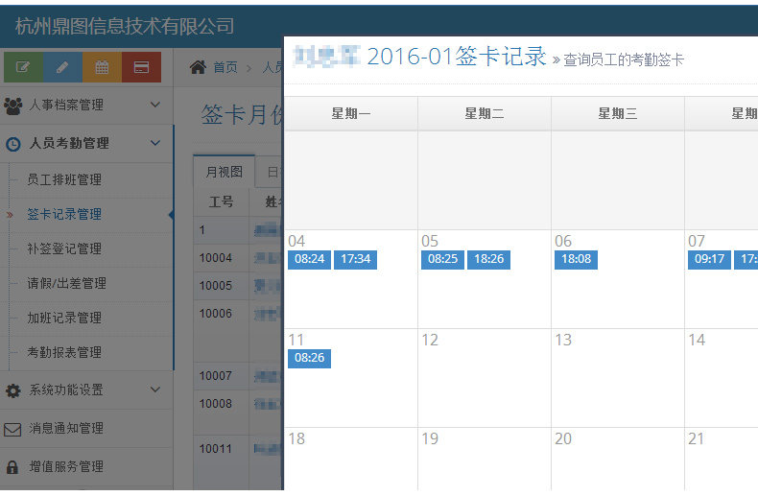Expand the 人事档案管理 menu chevron

pyautogui.click(x=155, y=105)
